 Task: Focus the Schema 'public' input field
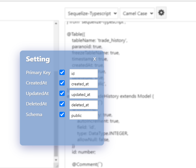tap(83, 115)
